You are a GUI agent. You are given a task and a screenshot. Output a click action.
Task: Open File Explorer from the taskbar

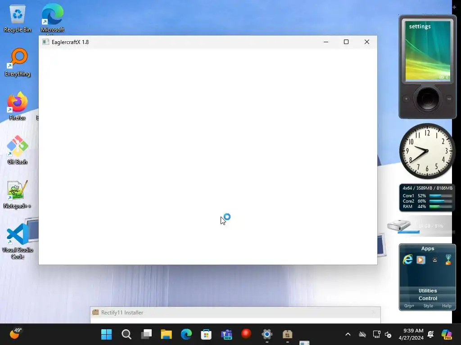click(166, 334)
